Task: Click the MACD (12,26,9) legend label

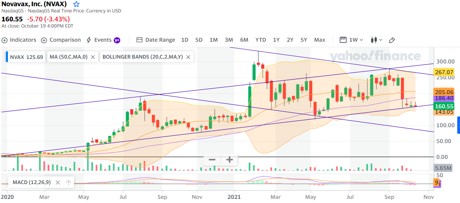Action: 31,182
